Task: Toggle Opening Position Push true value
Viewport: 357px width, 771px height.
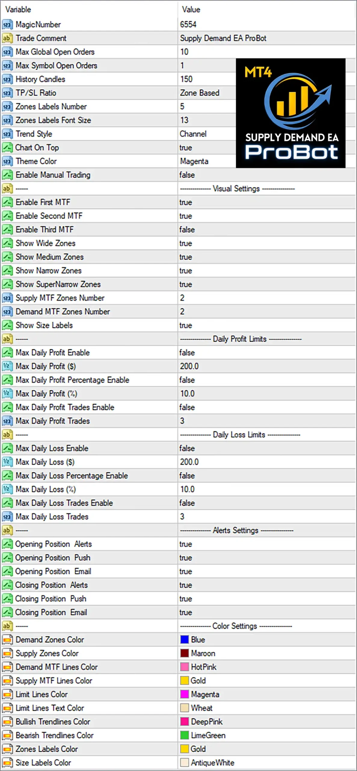Action: (x=186, y=558)
